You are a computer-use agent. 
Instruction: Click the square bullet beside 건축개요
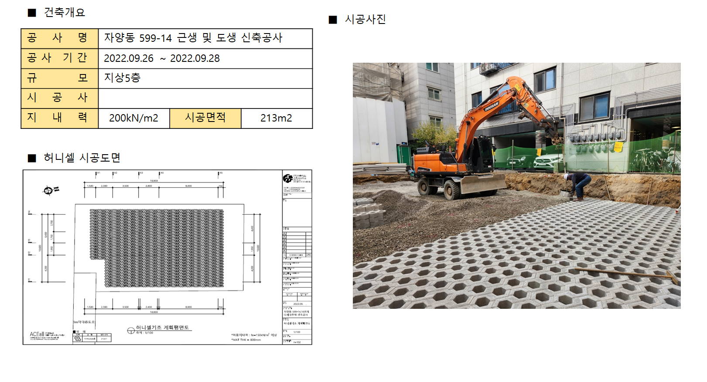[x=32, y=13]
